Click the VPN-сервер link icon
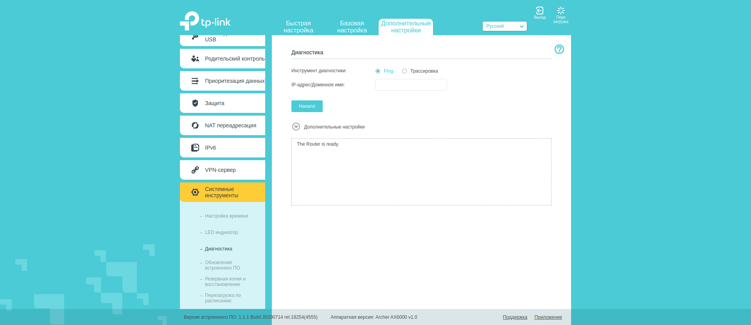Screen dimensions: 751x325 (x=195, y=170)
